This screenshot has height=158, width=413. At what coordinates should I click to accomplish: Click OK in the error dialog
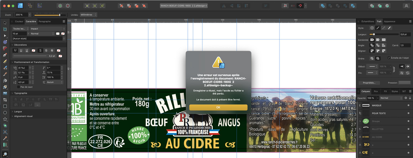(x=218, y=107)
